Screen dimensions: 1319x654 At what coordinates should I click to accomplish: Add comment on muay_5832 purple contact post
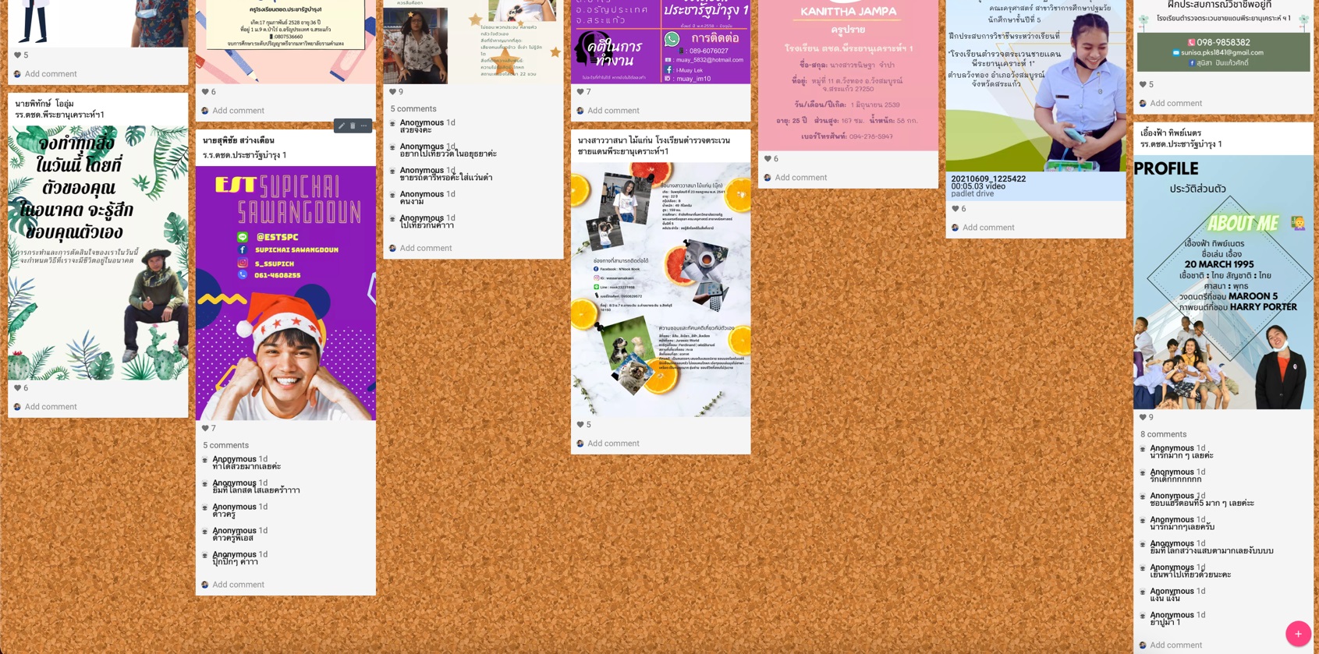point(613,111)
